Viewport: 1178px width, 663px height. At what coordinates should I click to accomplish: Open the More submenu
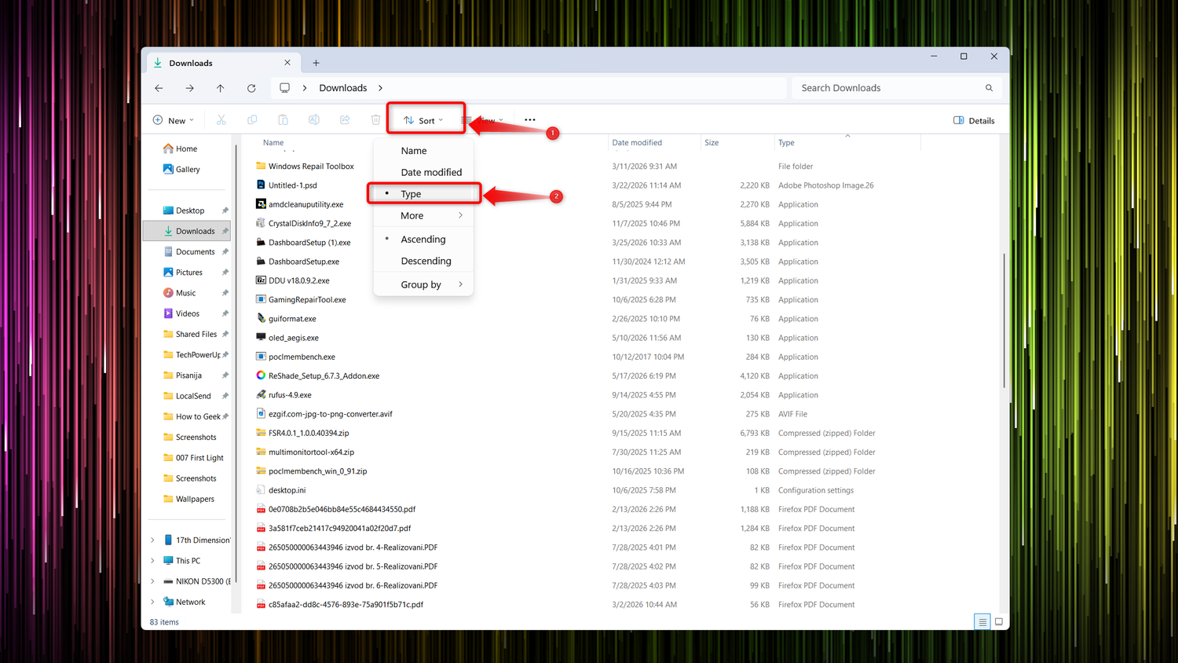click(423, 216)
